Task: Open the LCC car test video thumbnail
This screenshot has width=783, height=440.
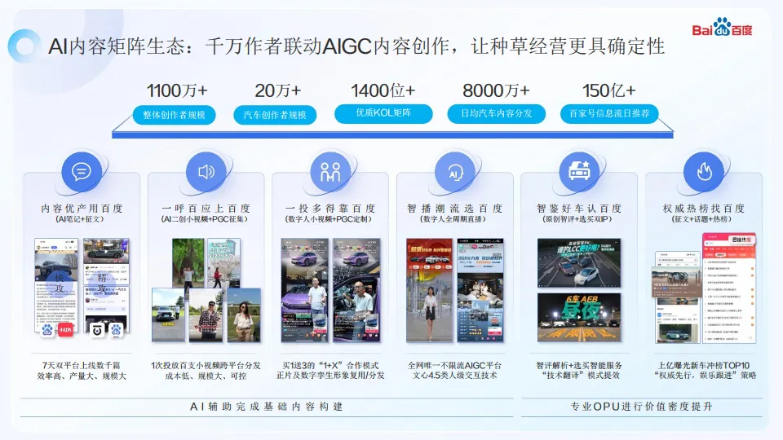Action: pyautogui.click(x=579, y=262)
